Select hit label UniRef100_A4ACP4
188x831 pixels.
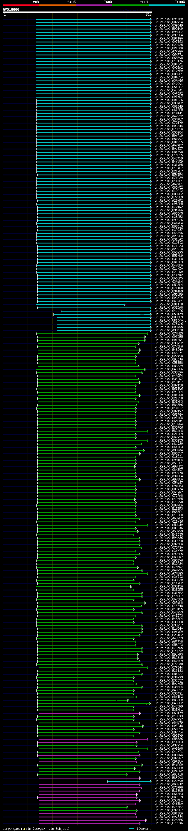click(x=169, y=376)
